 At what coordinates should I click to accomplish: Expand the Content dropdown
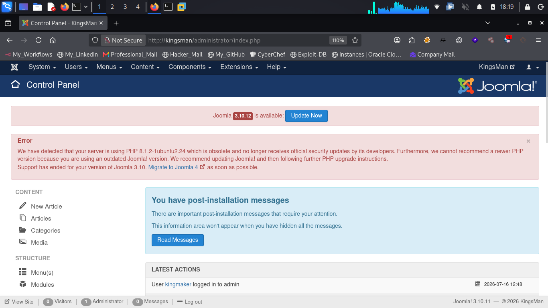(x=145, y=67)
